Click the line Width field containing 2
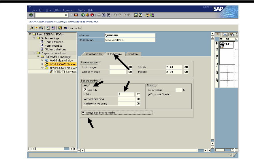The width and height of the screenshot is (254, 159). tap(126, 94)
